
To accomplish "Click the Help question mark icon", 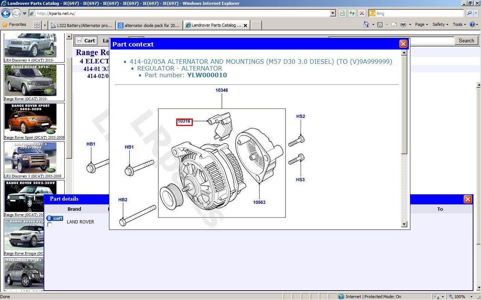I will pyautogui.click(x=472, y=24).
